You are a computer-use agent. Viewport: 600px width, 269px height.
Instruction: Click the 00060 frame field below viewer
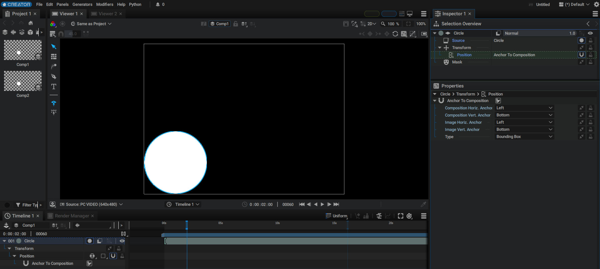[x=288, y=204]
